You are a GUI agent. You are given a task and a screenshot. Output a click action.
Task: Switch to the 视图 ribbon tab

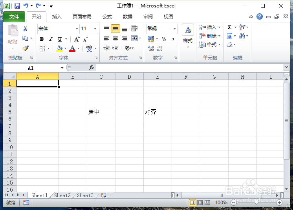tap(168, 17)
